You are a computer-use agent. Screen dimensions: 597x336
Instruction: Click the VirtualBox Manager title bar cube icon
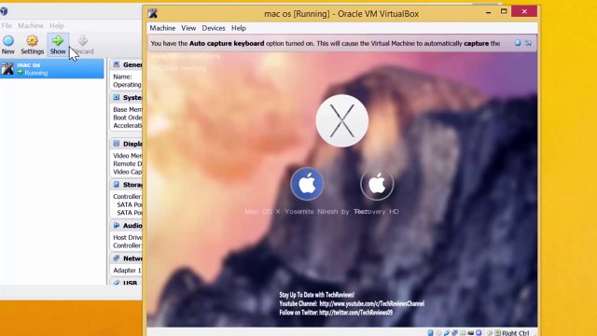coord(4,10)
